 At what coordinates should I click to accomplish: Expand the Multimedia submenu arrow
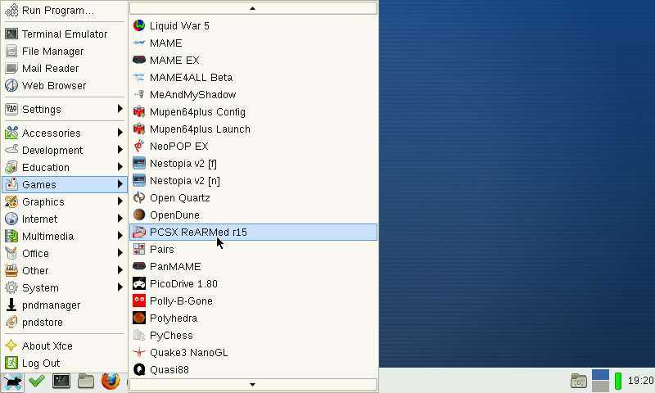(120, 236)
